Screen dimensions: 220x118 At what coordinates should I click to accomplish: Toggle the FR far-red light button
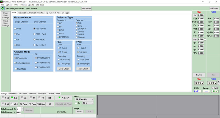(x=32, y=98)
